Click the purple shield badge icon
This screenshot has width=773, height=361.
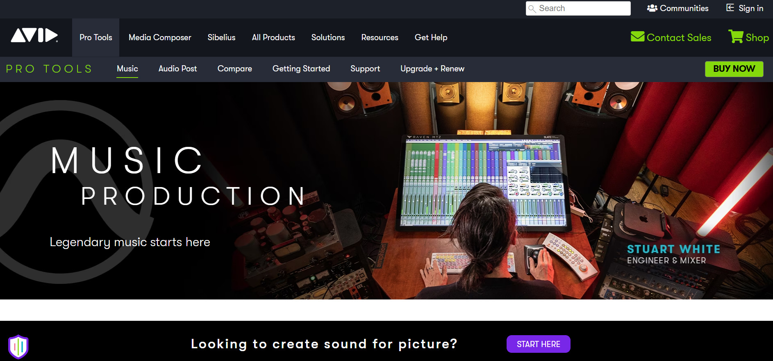18,347
